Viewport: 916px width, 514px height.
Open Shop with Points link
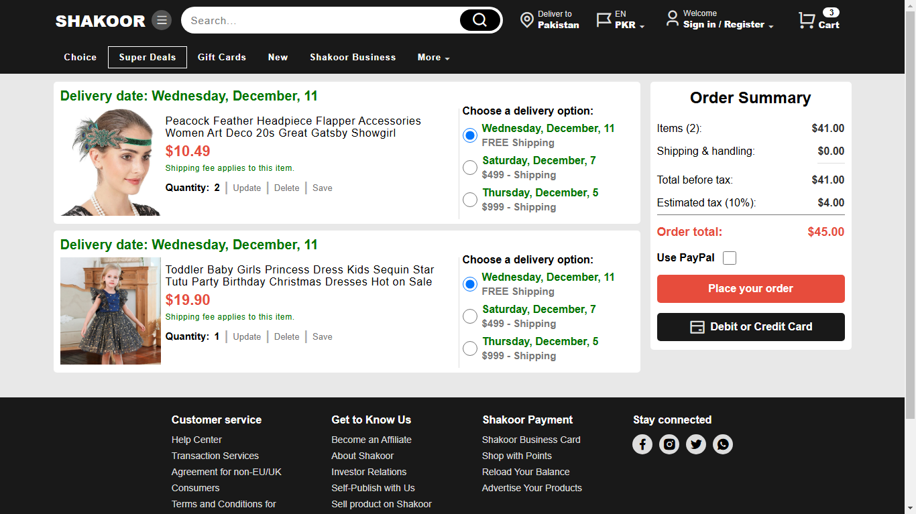517,456
